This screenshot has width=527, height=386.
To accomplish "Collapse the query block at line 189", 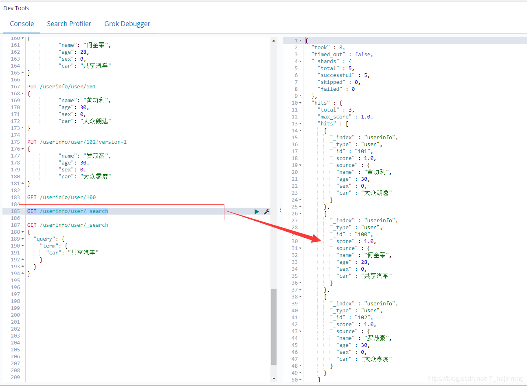I will 23,239.
